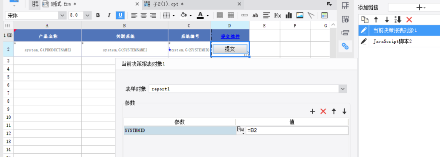Image resolution: width=440 pixels, height=157 pixels.
Task: Click the grid icon left of 测试.frm
Action: [x=35, y=4]
